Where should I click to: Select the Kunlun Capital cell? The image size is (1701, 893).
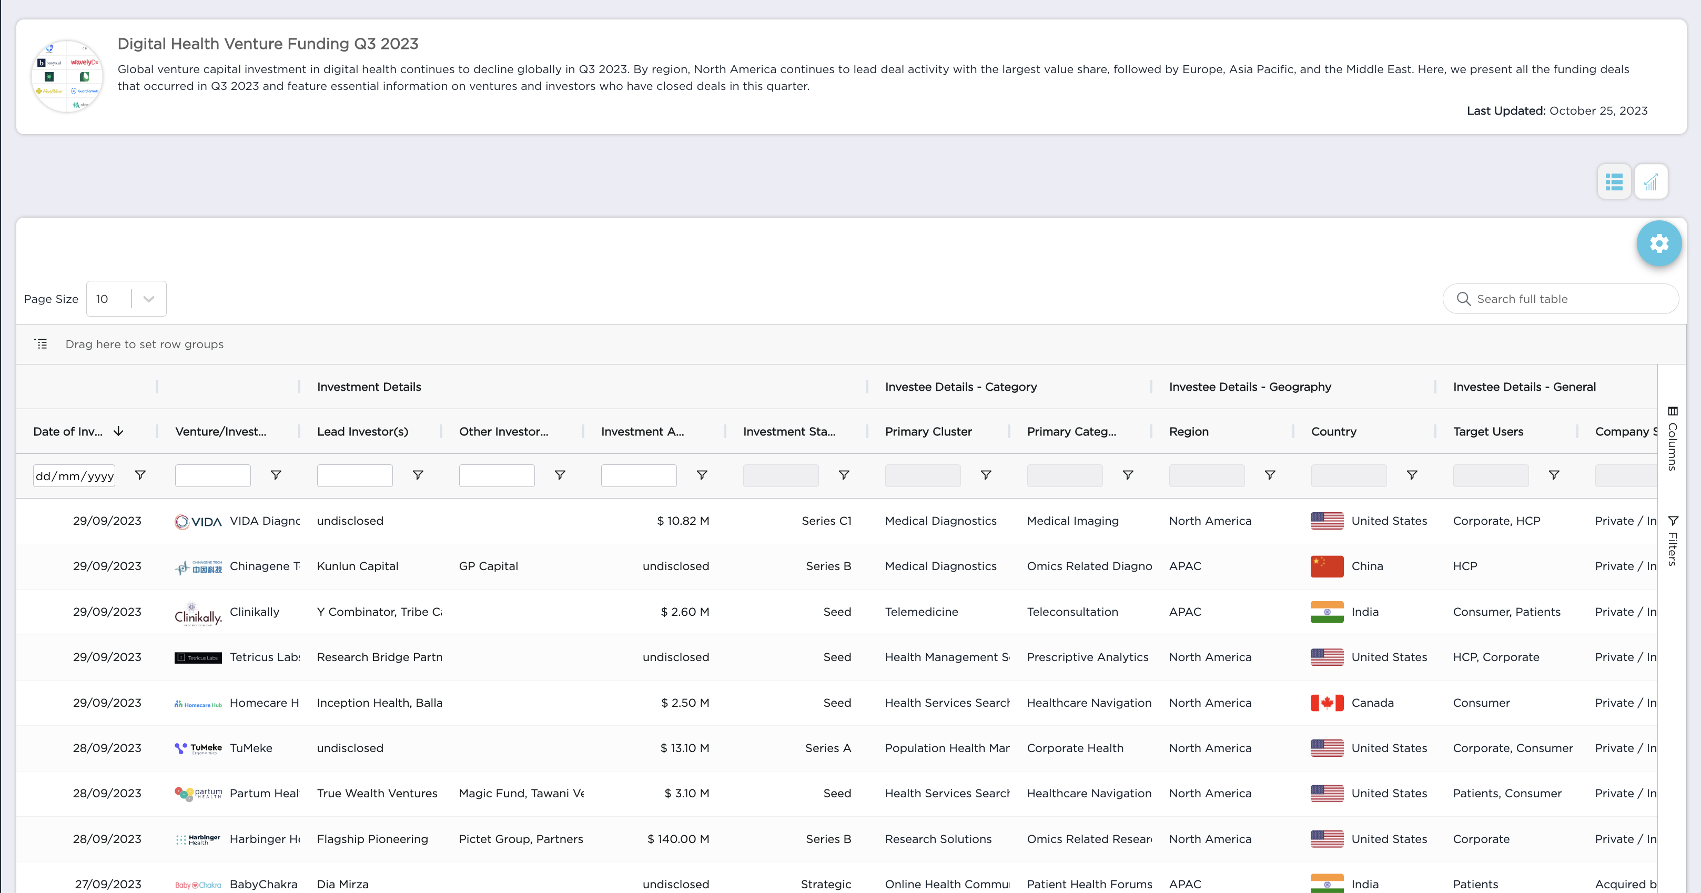[357, 566]
